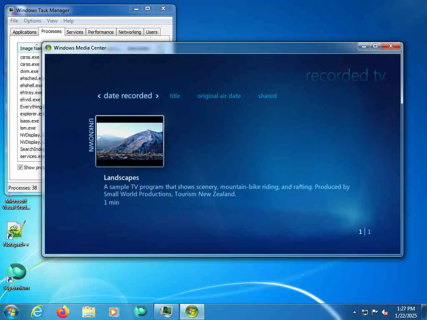427x320 pixels.
Task: Select the dwm.exe process row
Action: point(30,71)
